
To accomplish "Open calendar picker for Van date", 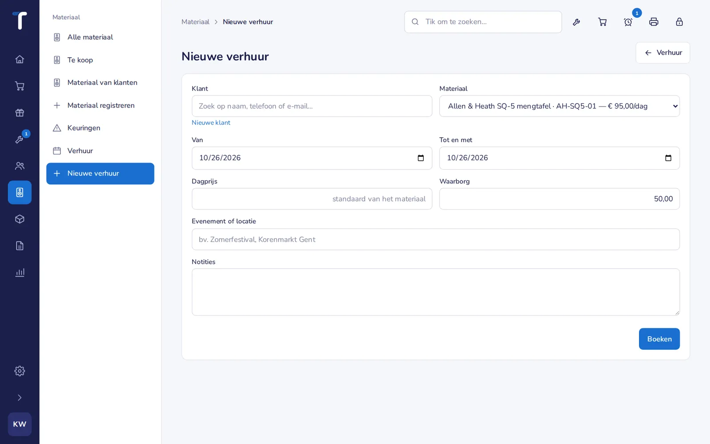I will (x=421, y=158).
